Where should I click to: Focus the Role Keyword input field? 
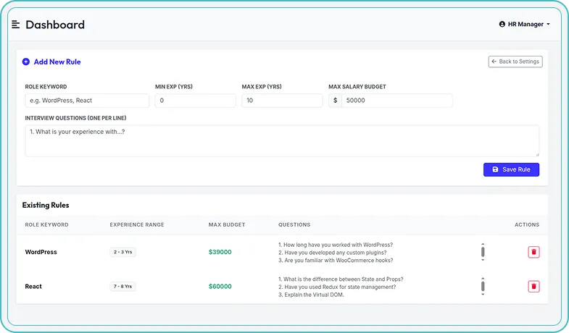point(87,101)
